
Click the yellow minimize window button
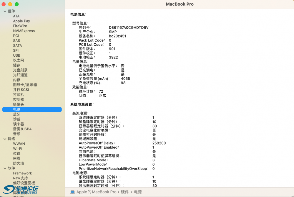[10, 4]
